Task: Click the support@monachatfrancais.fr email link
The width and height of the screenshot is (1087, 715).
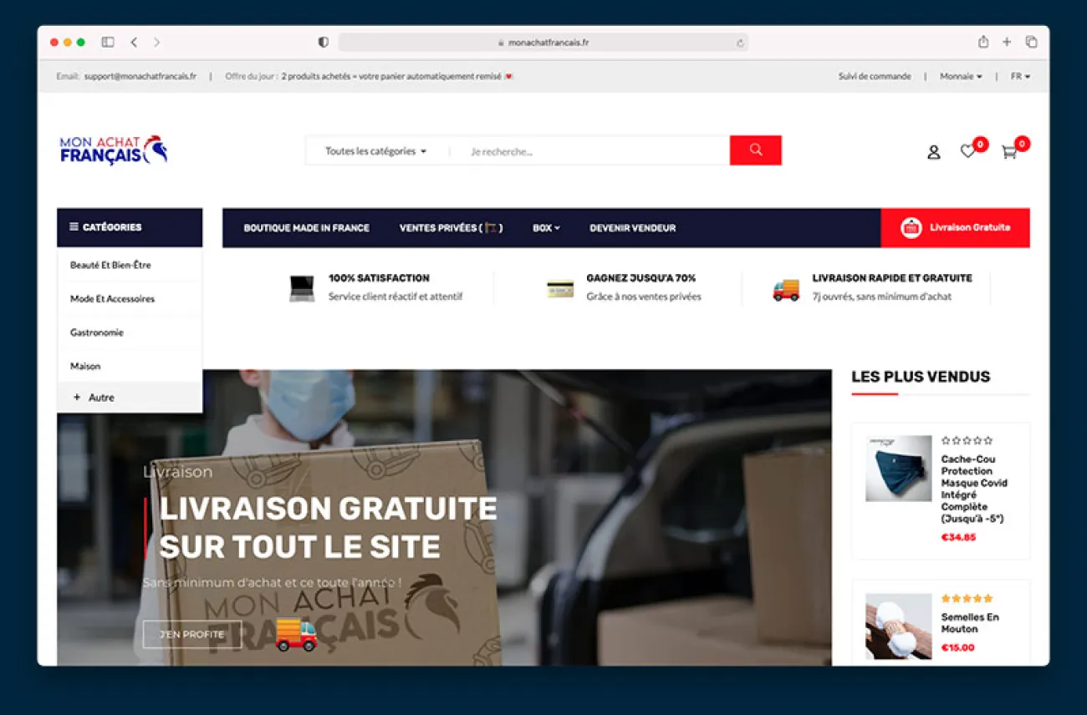Action: 140,76
